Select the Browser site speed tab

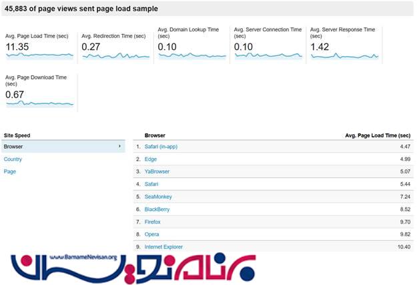(63, 146)
